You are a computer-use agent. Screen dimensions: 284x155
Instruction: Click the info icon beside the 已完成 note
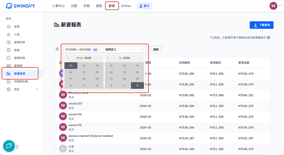[268, 38]
